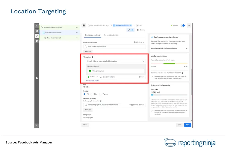Click the 'Add locations in bulk' link
This screenshot has height=151, width=227.
tap(92, 80)
